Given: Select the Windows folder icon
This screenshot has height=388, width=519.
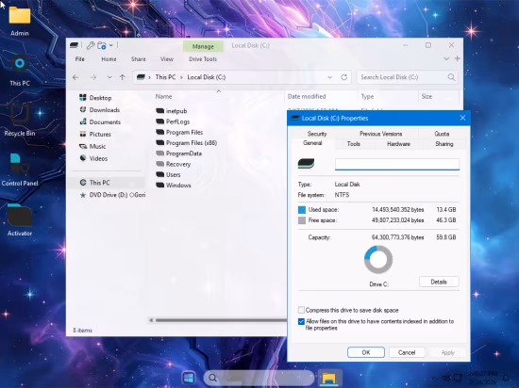Looking at the screenshot, I should point(160,185).
